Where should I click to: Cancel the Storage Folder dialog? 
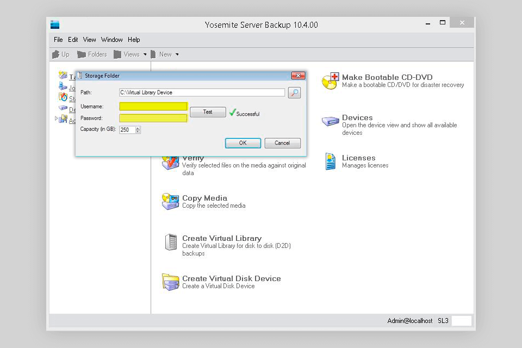point(282,143)
